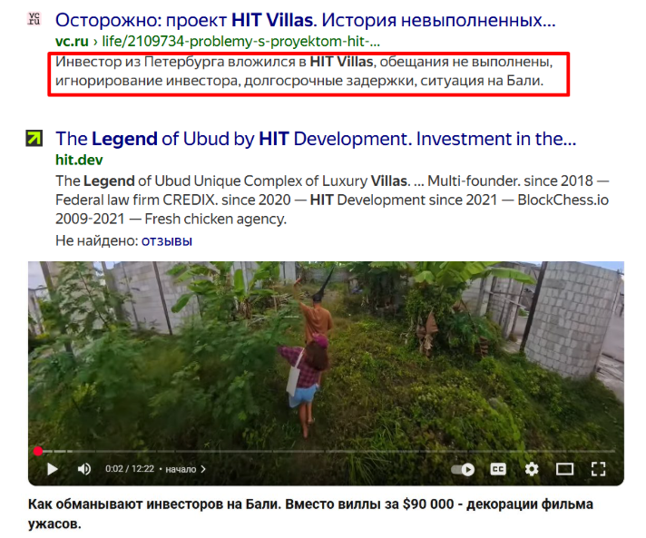The width and height of the screenshot is (646, 538).
Task: Expand the 'начало' chapter chevron
Action: 203,469
